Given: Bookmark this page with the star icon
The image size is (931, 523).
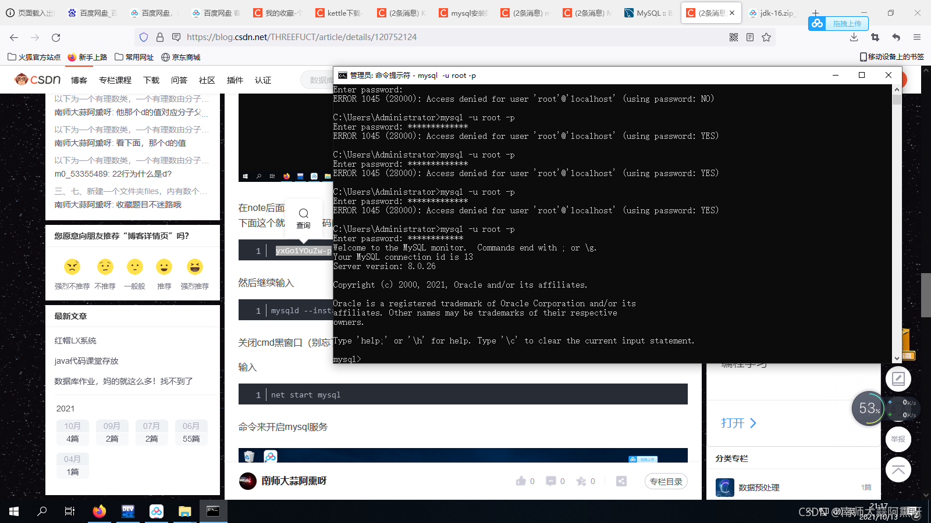Looking at the screenshot, I should pyautogui.click(x=766, y=37).
